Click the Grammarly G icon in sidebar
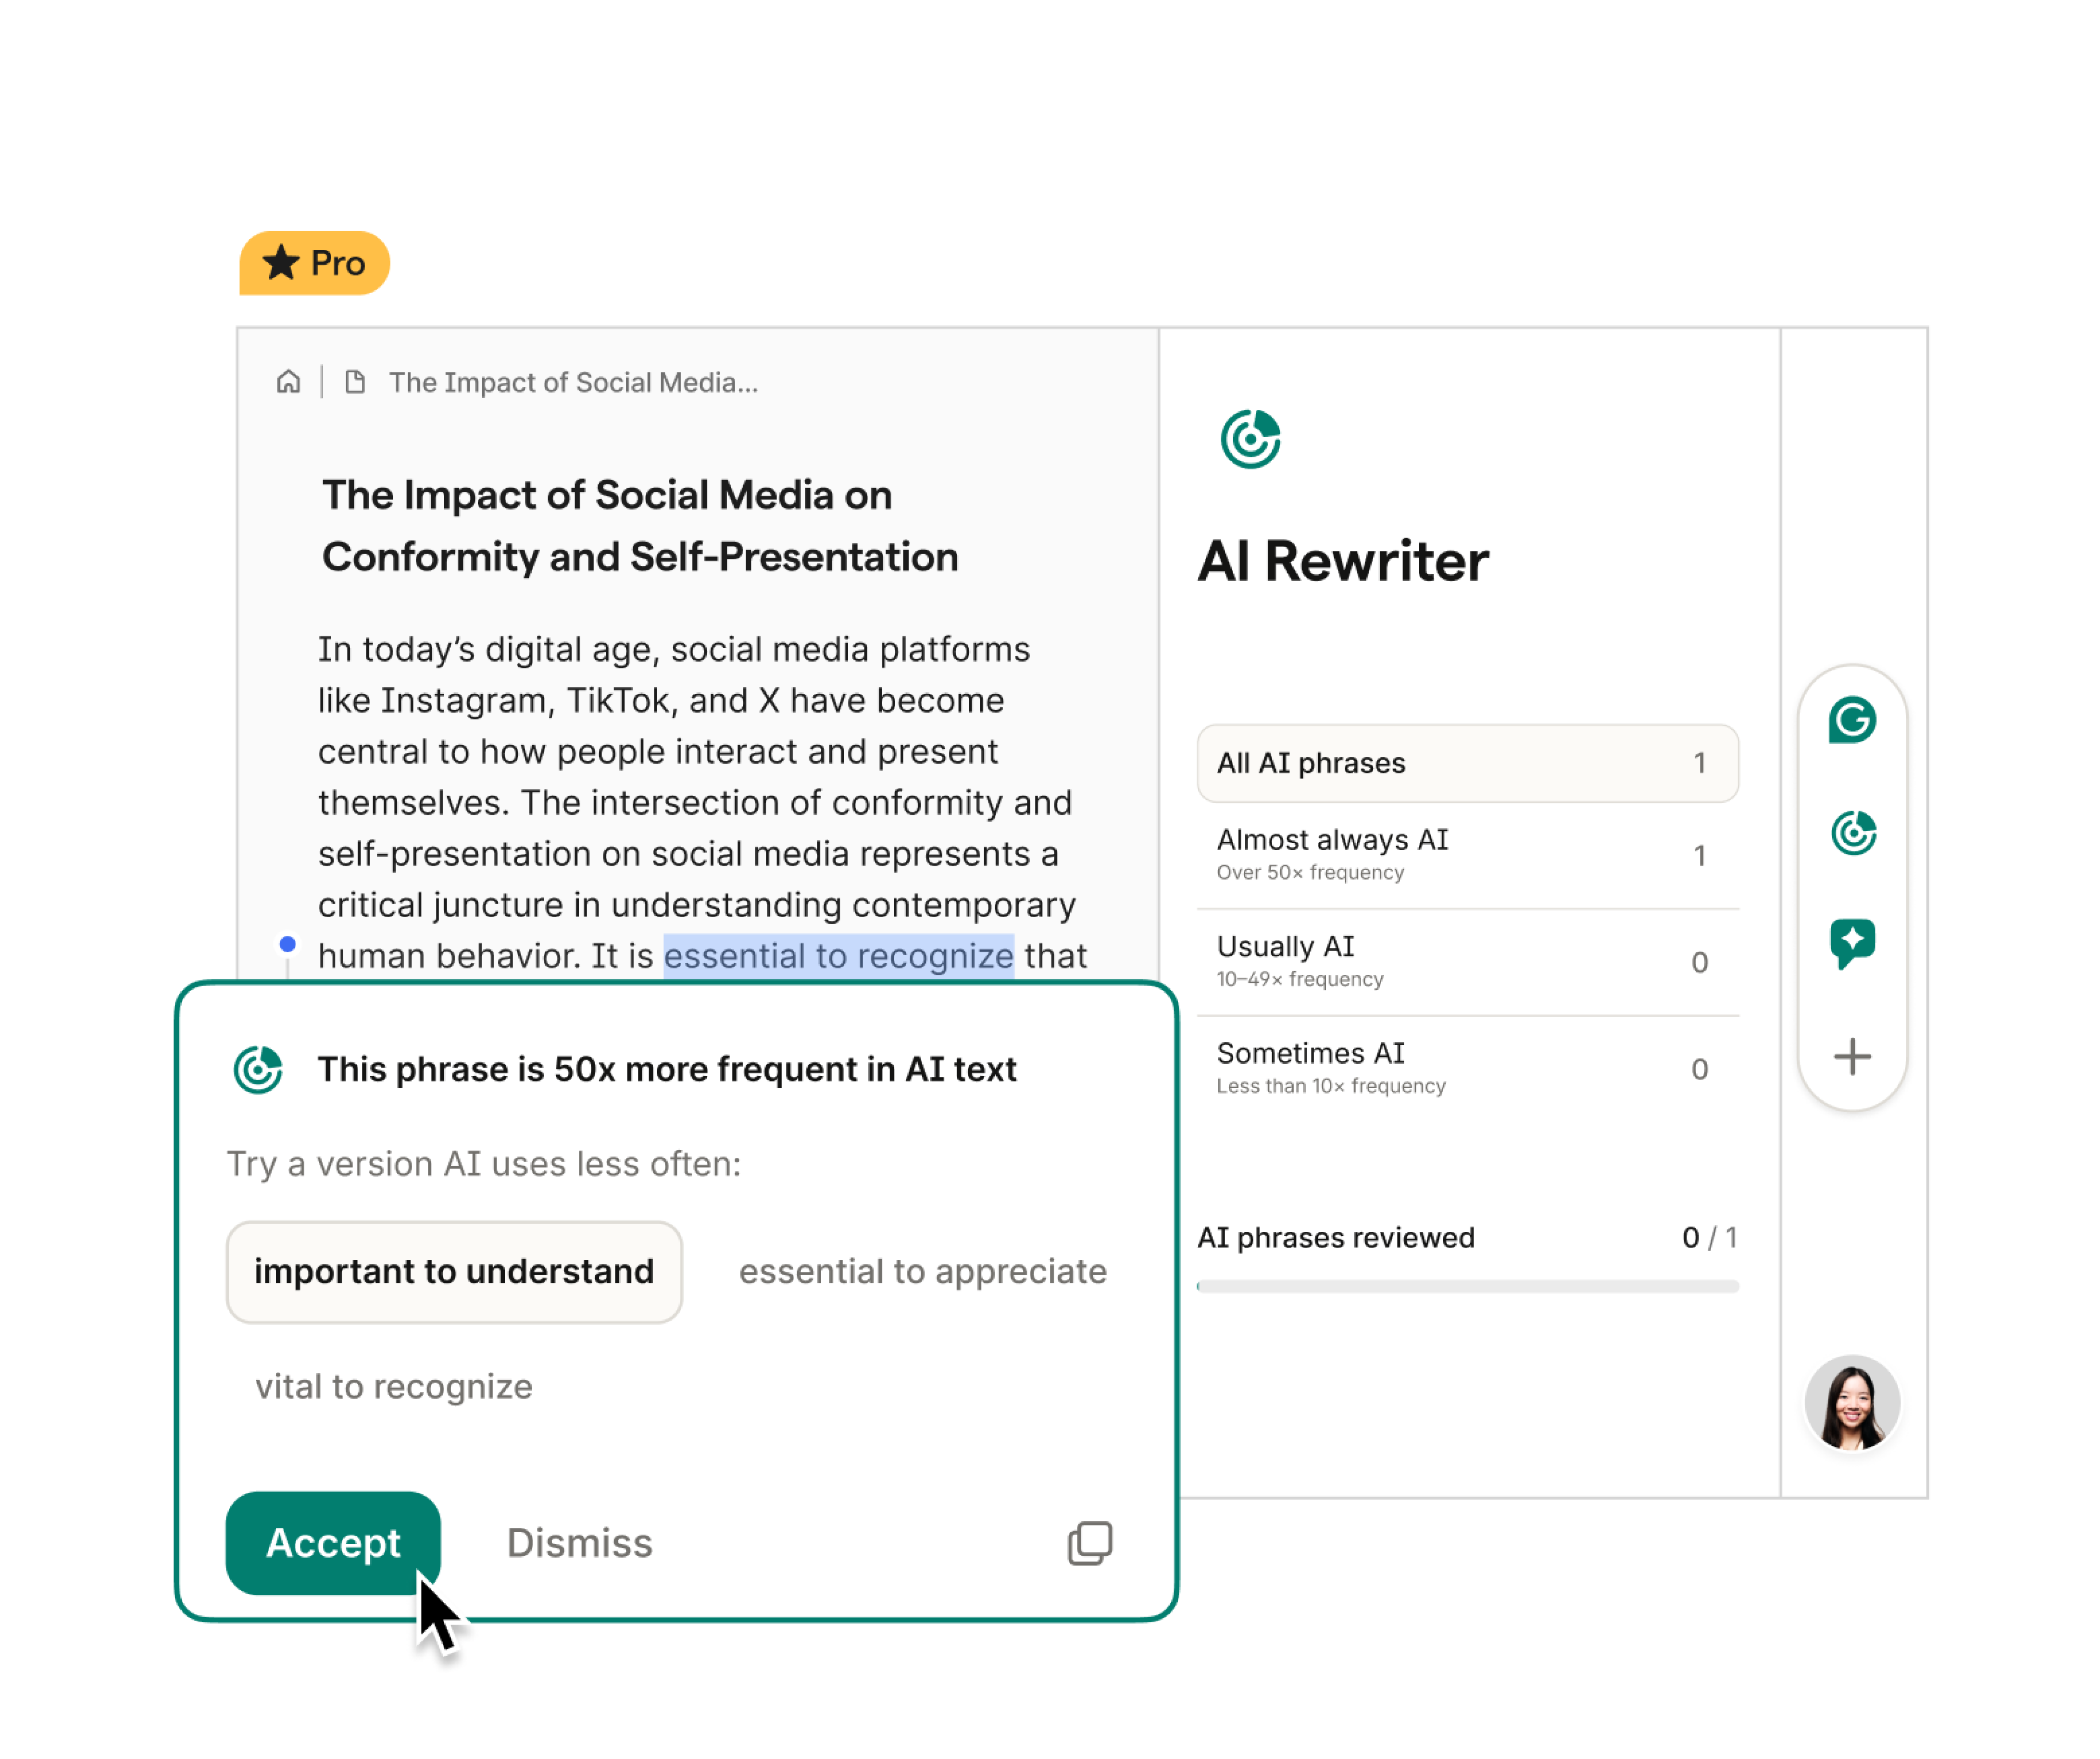2100x1759 pixels. pos(1852,720)
